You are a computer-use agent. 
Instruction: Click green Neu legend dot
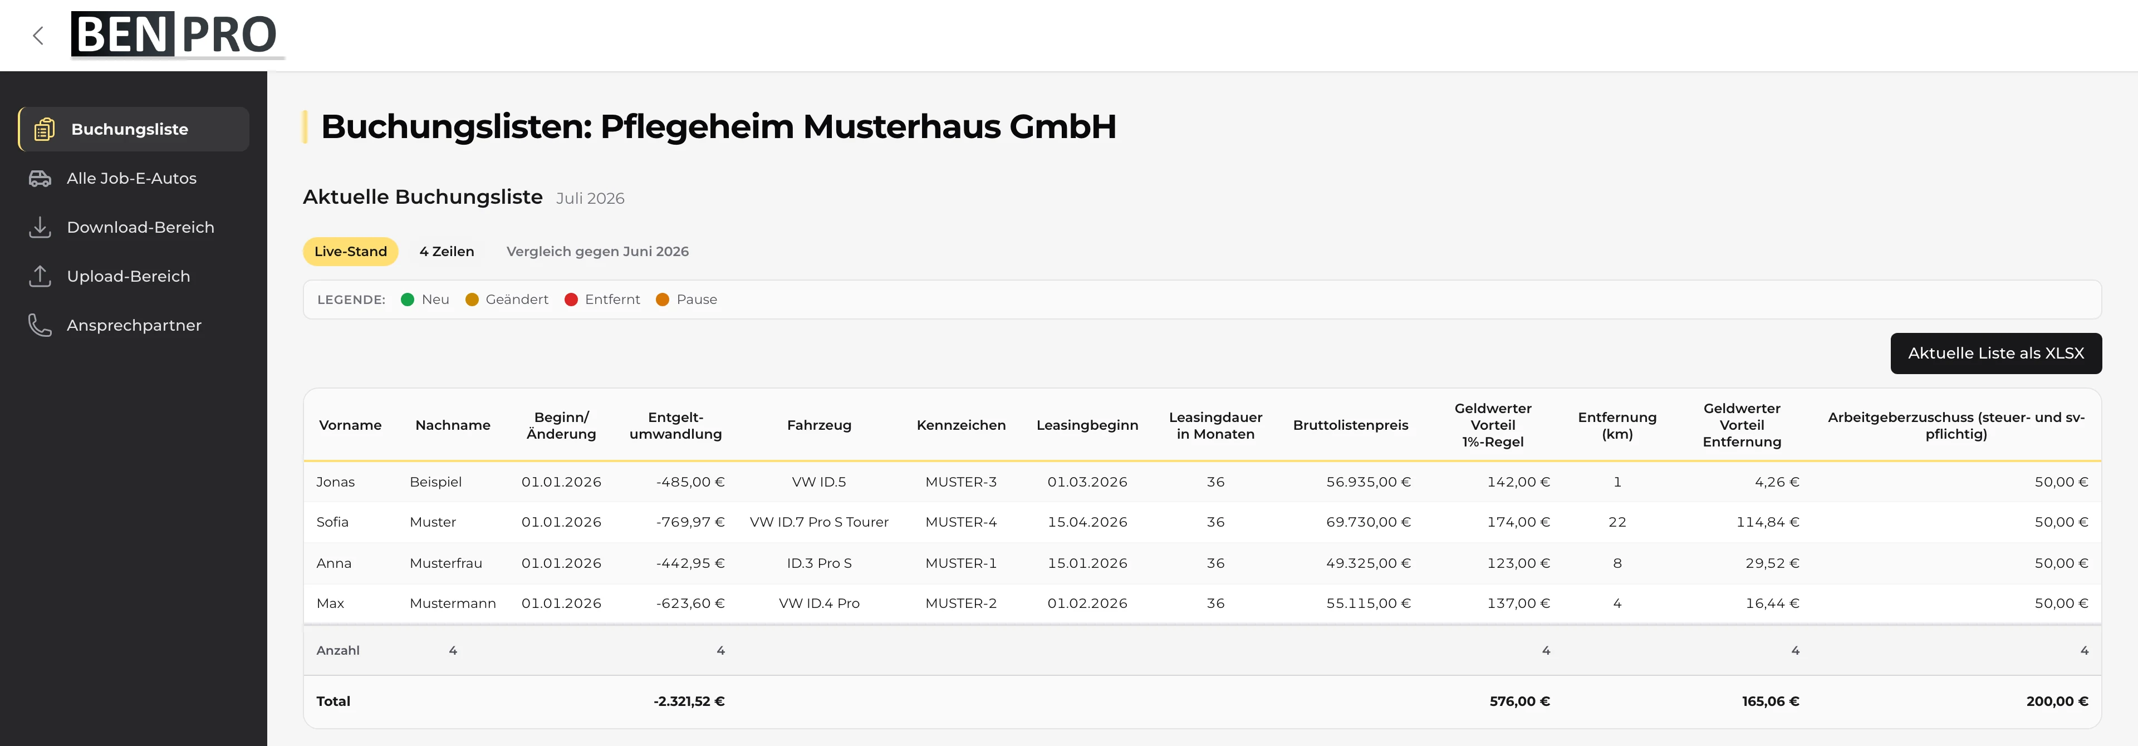tap(408, 300)
